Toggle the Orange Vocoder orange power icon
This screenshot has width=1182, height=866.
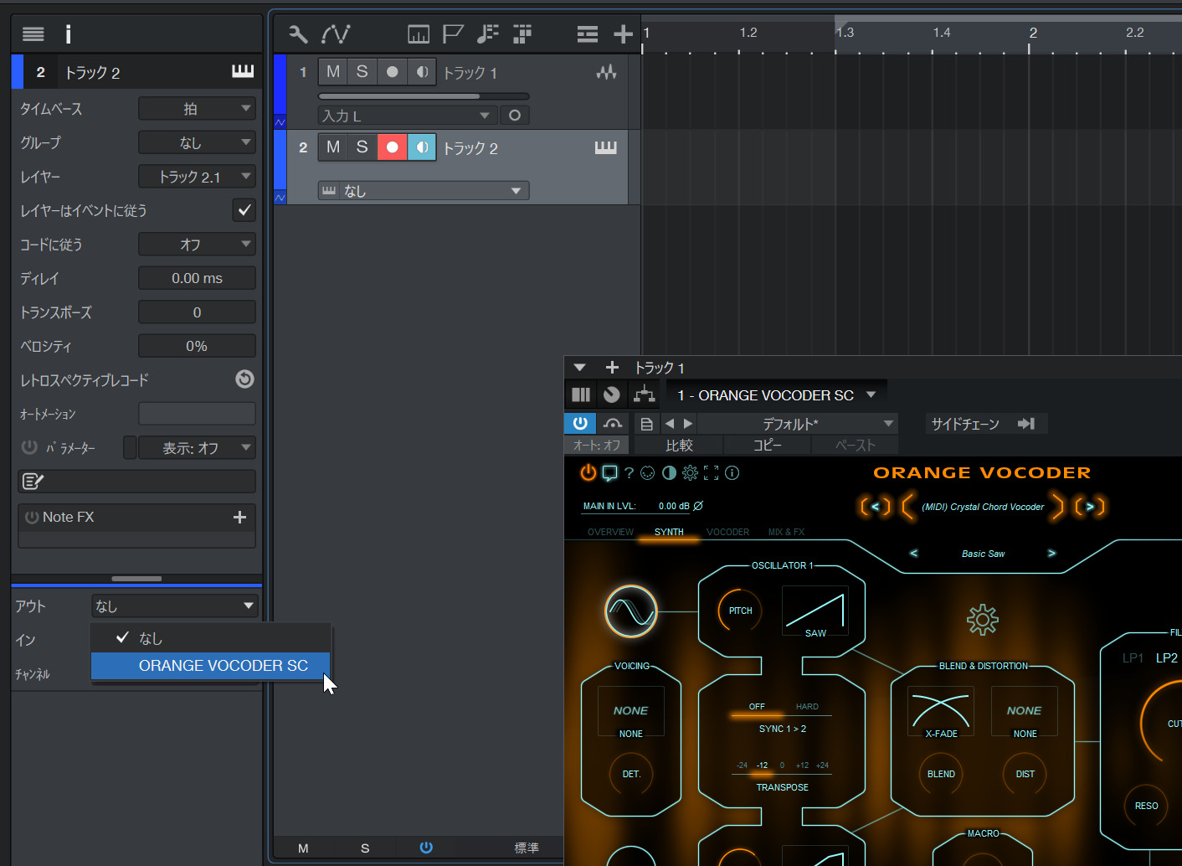(x=588, y=473)
